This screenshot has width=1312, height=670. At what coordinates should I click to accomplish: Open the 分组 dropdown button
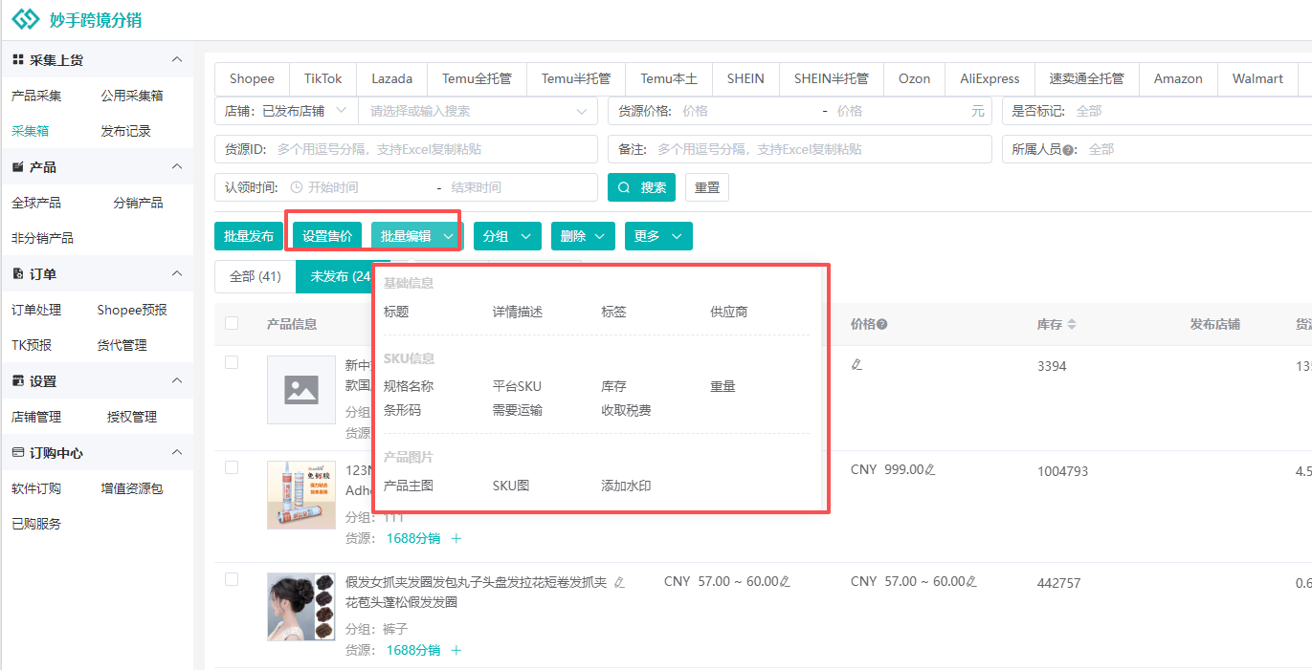(507, 236)
